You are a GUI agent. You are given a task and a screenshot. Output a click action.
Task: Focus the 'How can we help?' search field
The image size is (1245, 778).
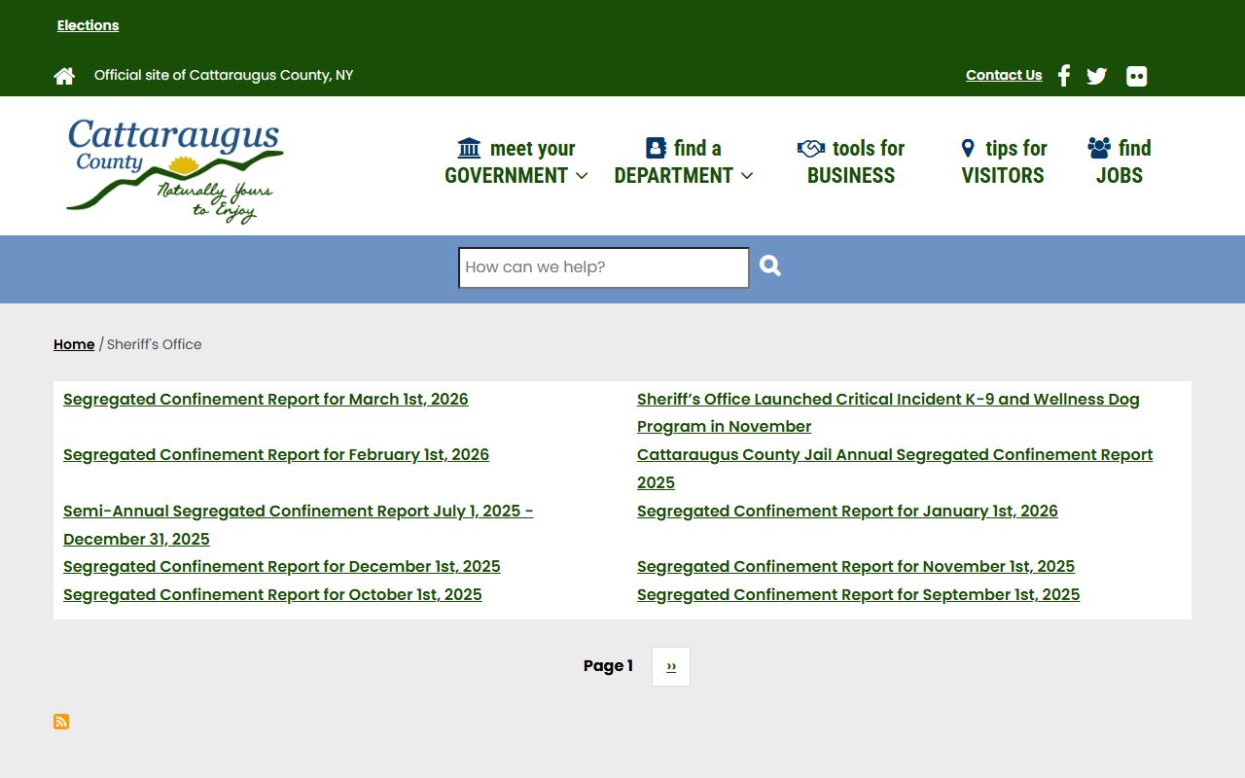click(x=603, y=267)
